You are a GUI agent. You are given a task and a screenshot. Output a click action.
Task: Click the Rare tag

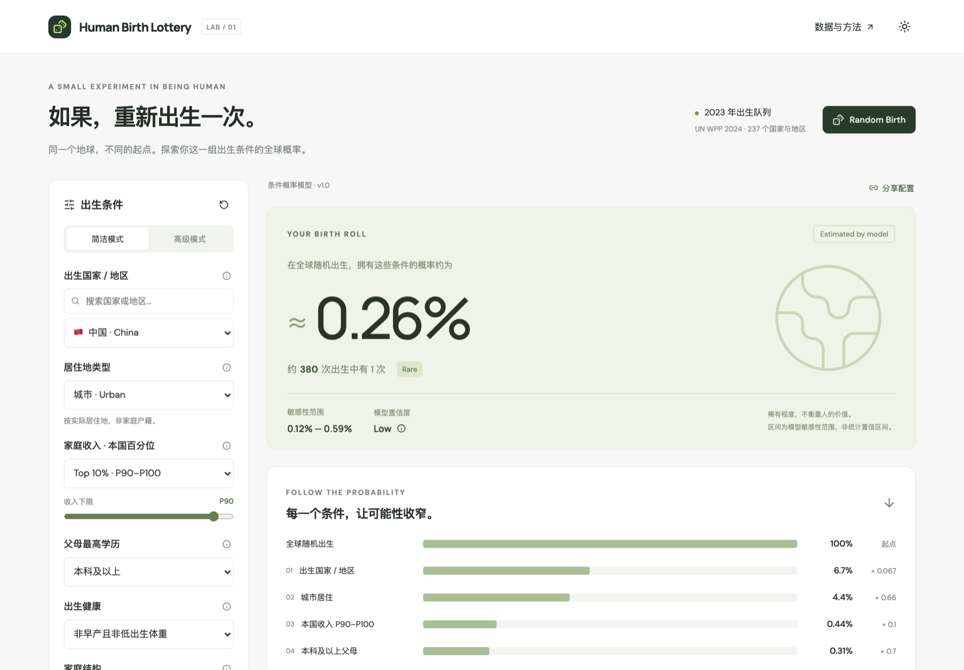[410, 369]
